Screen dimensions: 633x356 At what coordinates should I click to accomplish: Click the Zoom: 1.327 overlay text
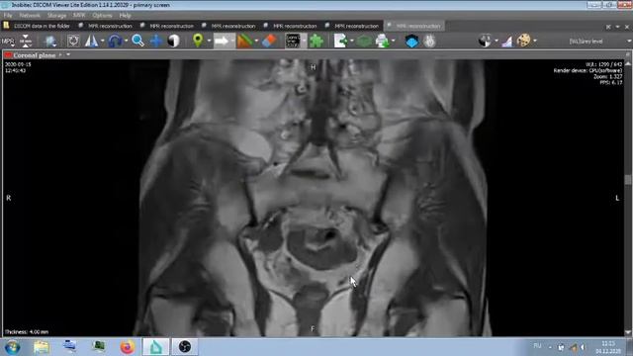[607, 77]
